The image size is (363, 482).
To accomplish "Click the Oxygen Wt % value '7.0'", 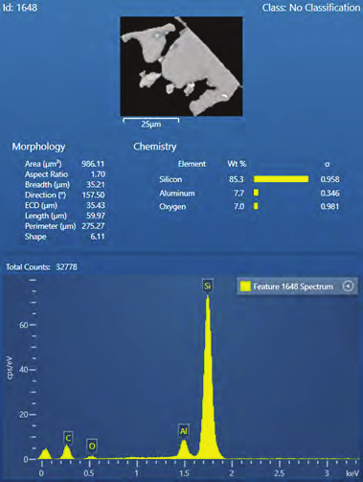I will tap(238, 206).
